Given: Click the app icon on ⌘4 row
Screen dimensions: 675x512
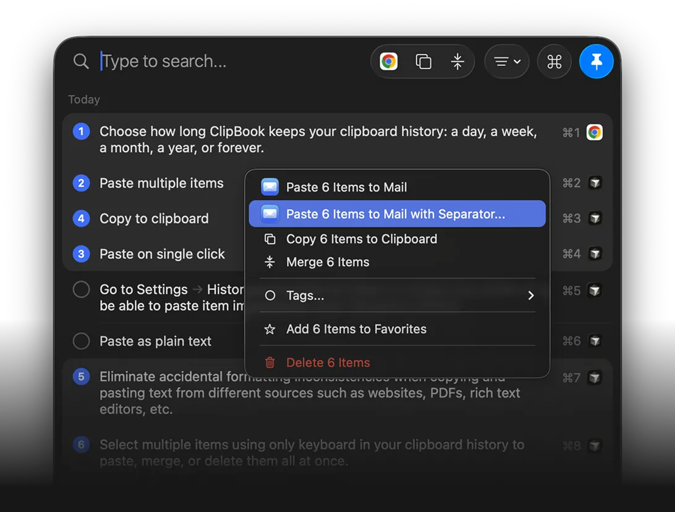Looking at the screenshot, I should (x=595, y=254).
